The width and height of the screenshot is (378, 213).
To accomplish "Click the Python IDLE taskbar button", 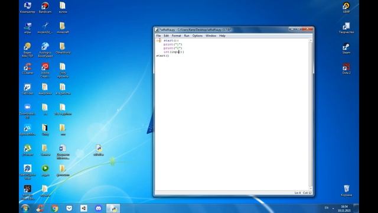I will 113,208.
